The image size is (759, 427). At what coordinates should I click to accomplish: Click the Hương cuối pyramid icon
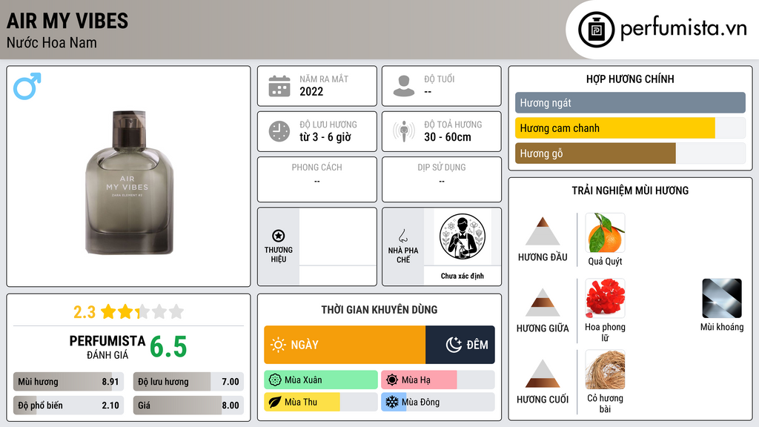coord(543,374)
